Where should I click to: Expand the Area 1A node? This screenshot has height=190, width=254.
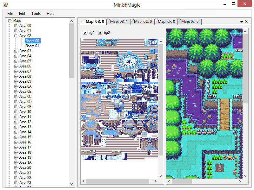click(x=16, y=162)
